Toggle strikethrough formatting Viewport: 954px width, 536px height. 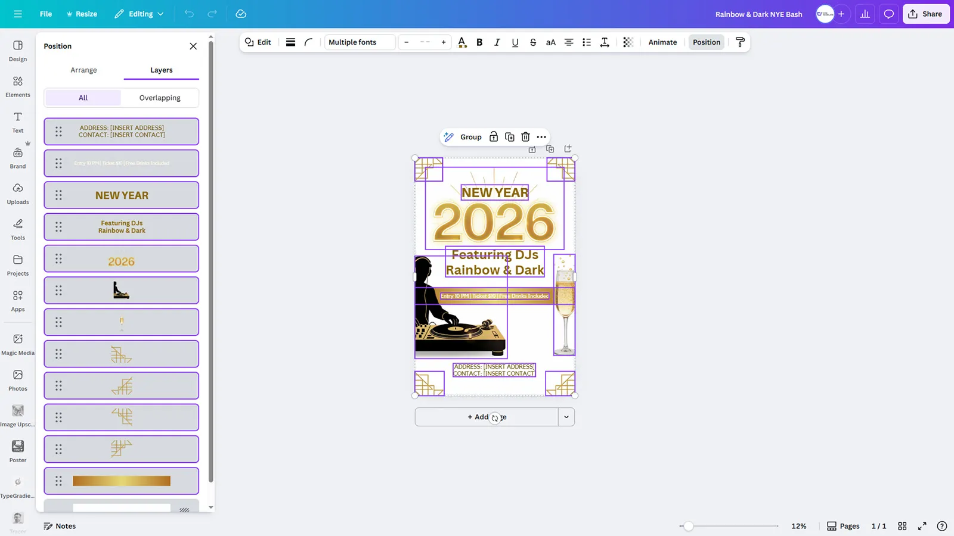(x=533, y=42)
